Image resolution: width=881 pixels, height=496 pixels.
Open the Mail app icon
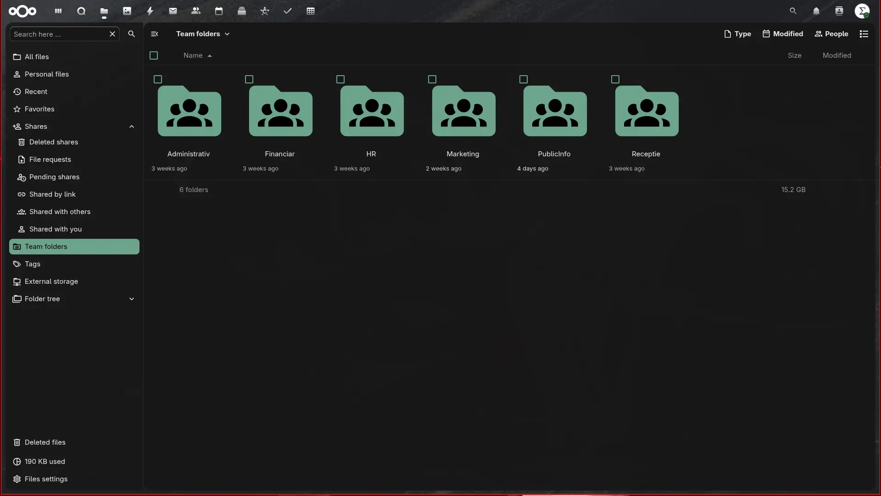click(173, 11)
